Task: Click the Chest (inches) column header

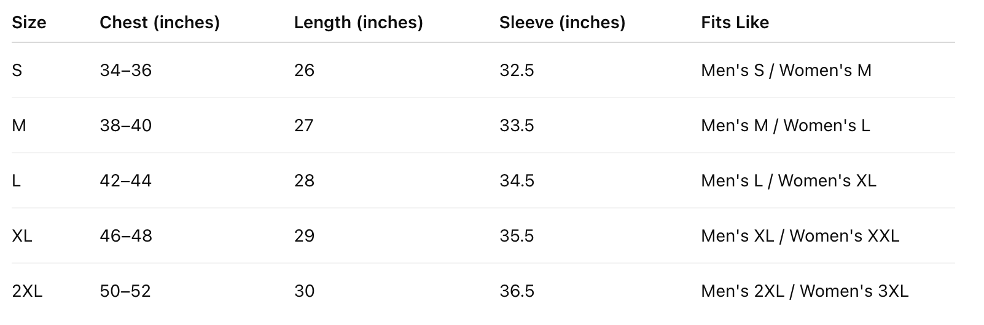Action: 160,23
